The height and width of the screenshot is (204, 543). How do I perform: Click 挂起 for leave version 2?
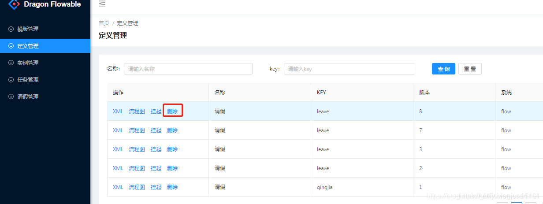click(156, 168)
